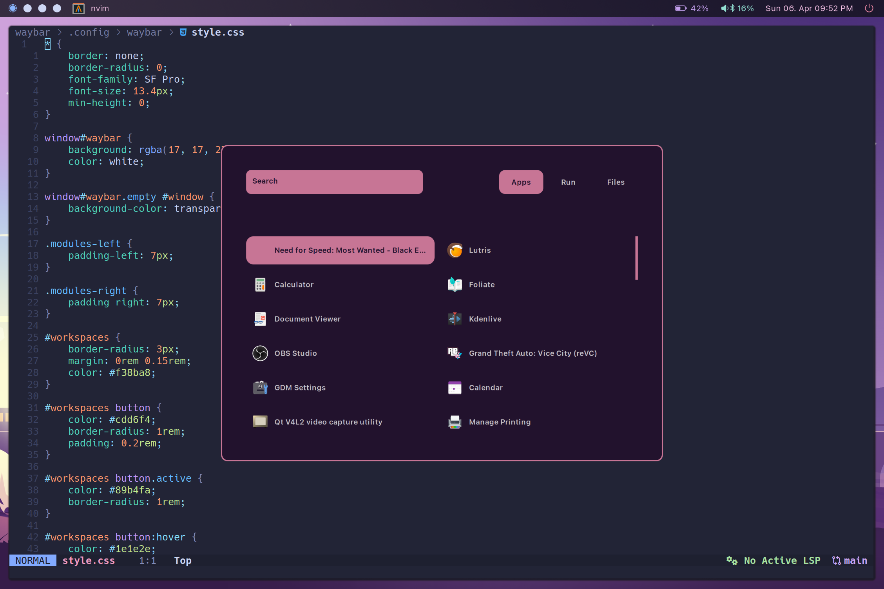Click the power icon in top bar
Screen dimensions: 884x589
pyautogui.click(x=869, y=8)
